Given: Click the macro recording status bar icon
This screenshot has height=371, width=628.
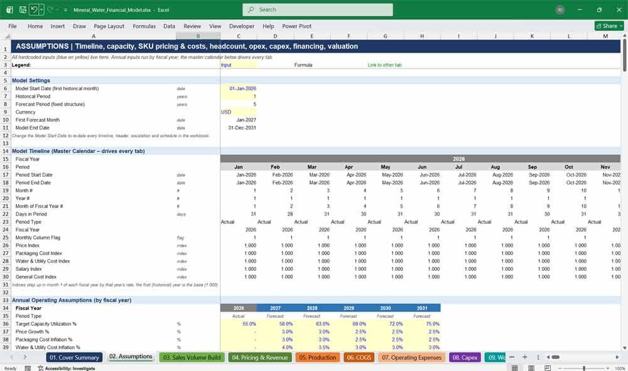Looking at the screenshot, I should point(28,368).
